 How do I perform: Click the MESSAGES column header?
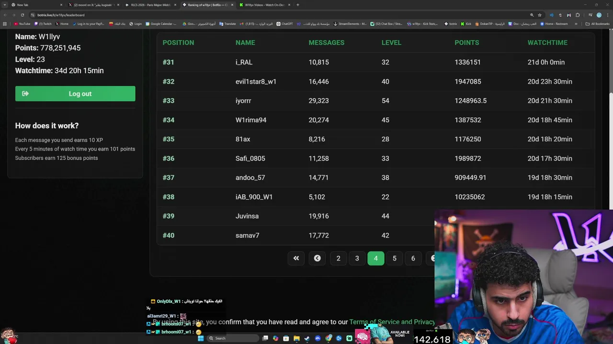327,43
